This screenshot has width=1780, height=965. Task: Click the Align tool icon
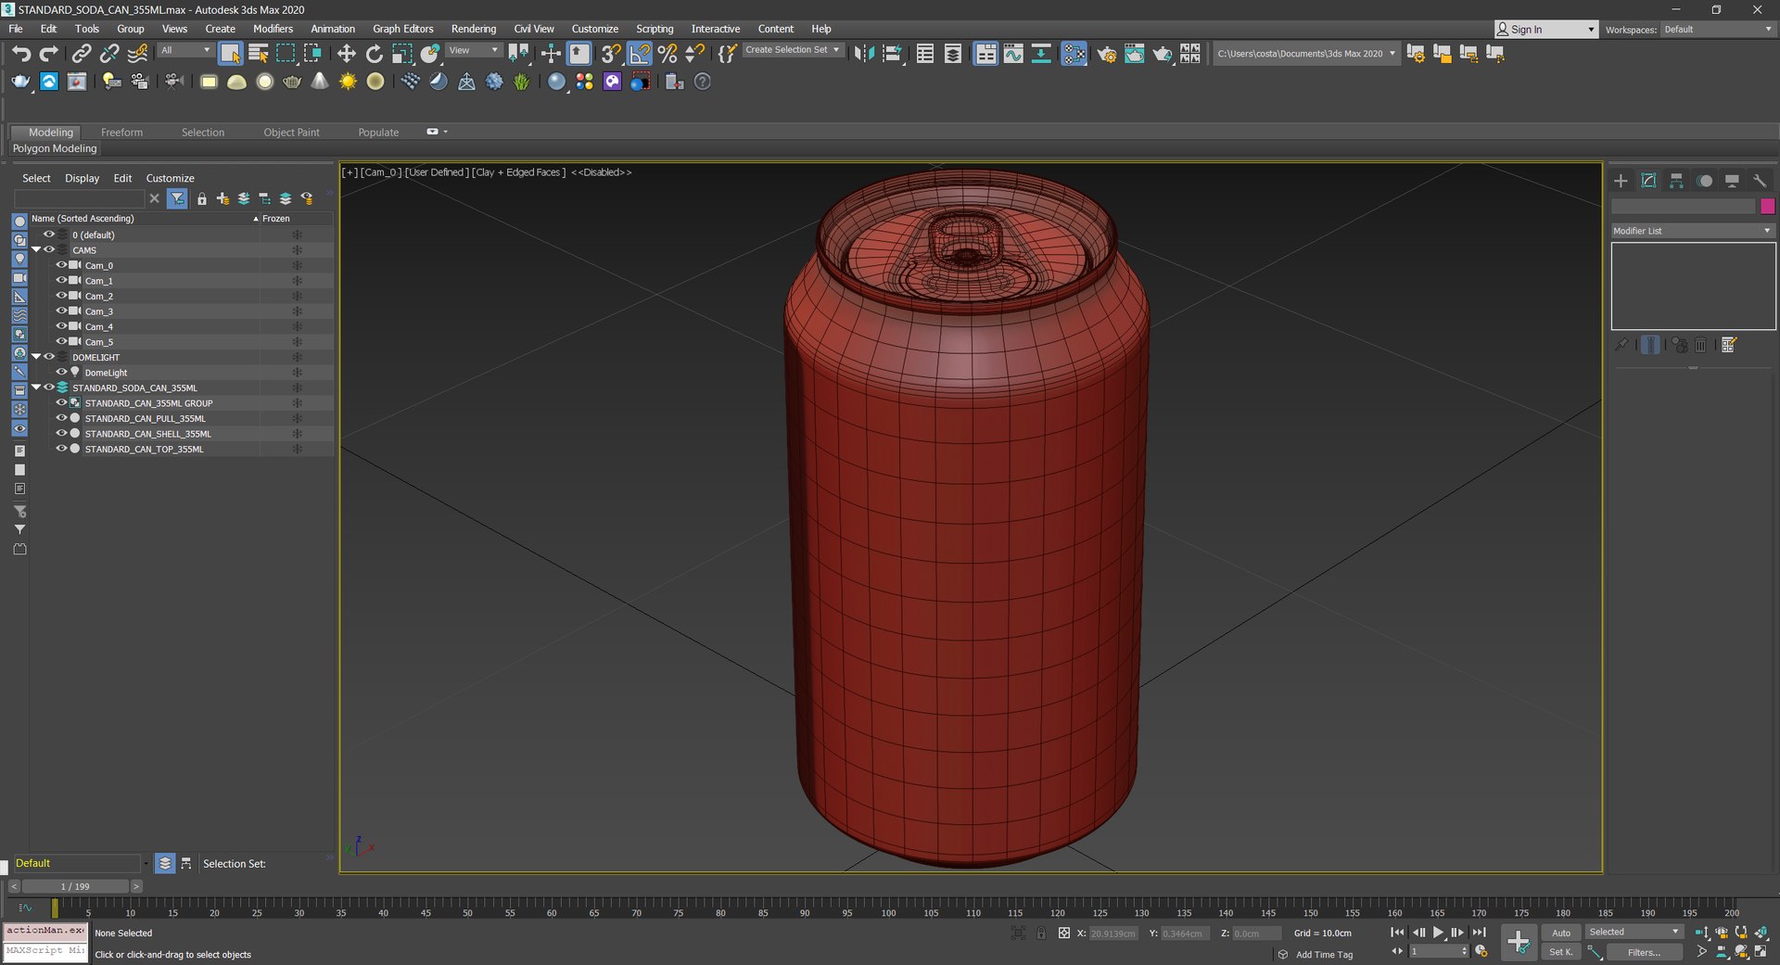pyautogui.click(x=892, y=54)
